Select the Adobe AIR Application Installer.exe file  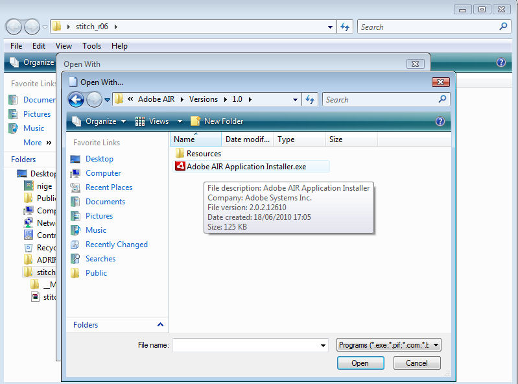[x=246, y=167]
